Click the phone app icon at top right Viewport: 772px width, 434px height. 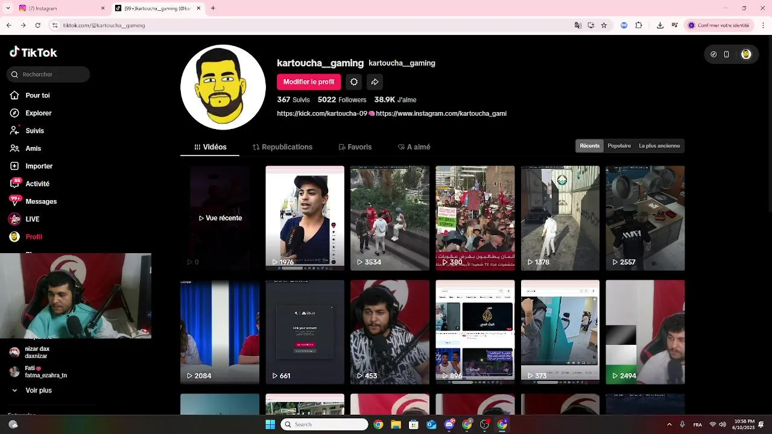pos(727,54)
